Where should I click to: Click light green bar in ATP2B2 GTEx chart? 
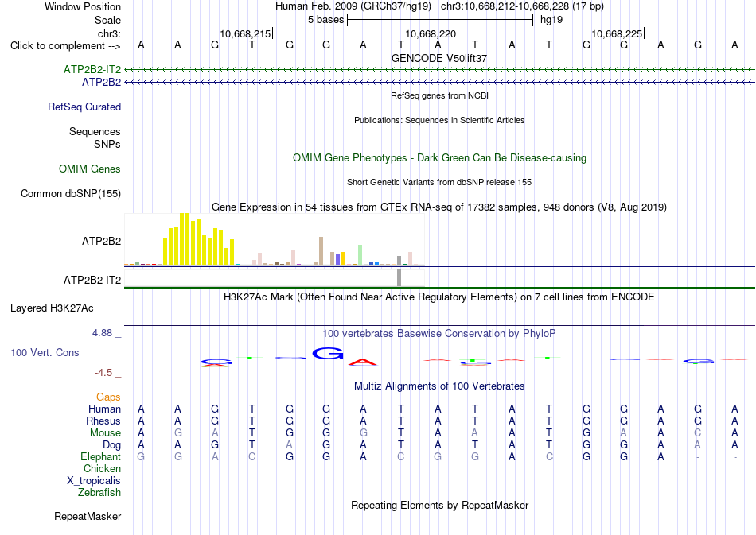pos(360,254)
